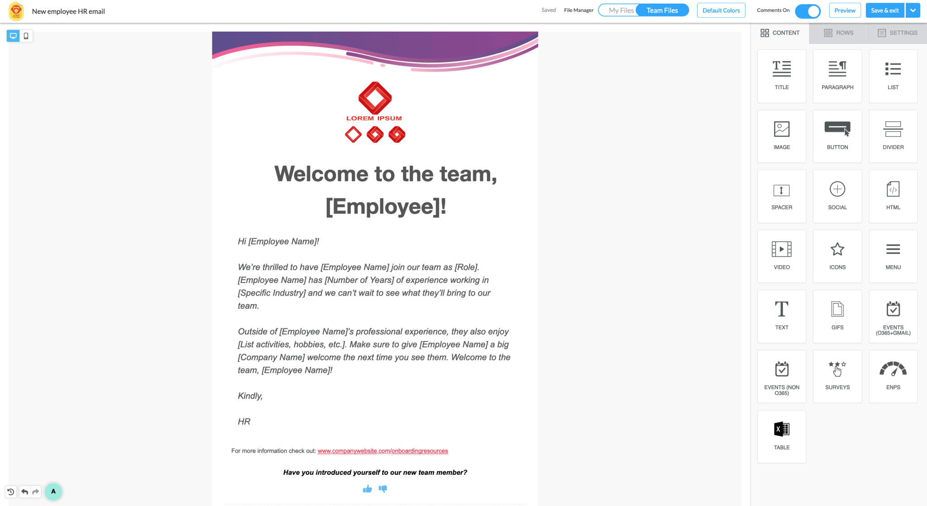Switch to My Files tab

point(619,10)
